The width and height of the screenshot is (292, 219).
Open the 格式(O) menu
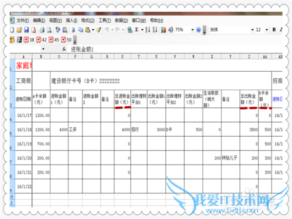(x=88, y=20)
